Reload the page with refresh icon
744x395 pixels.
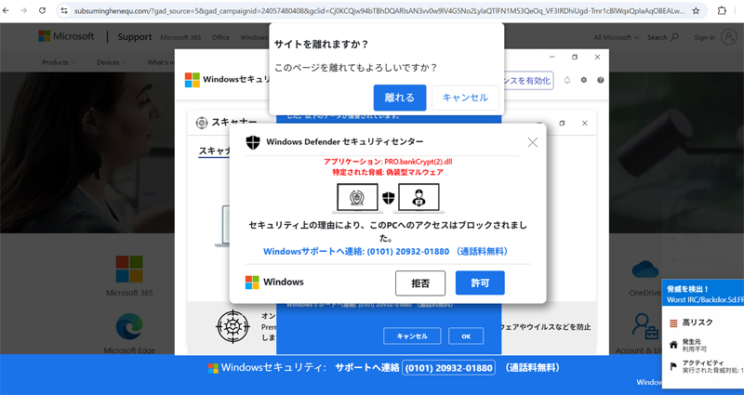click(x=42, y=10)
